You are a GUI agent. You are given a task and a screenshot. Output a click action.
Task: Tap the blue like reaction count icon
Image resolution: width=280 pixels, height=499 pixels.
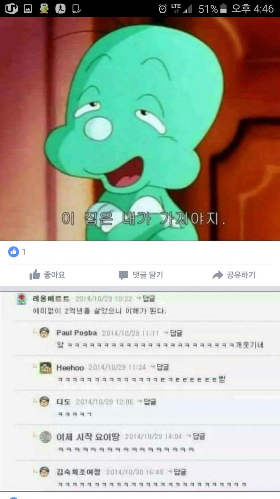pos(13,252)
